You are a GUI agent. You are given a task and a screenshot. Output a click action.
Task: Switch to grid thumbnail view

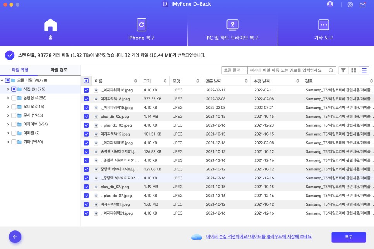(353, 70)
